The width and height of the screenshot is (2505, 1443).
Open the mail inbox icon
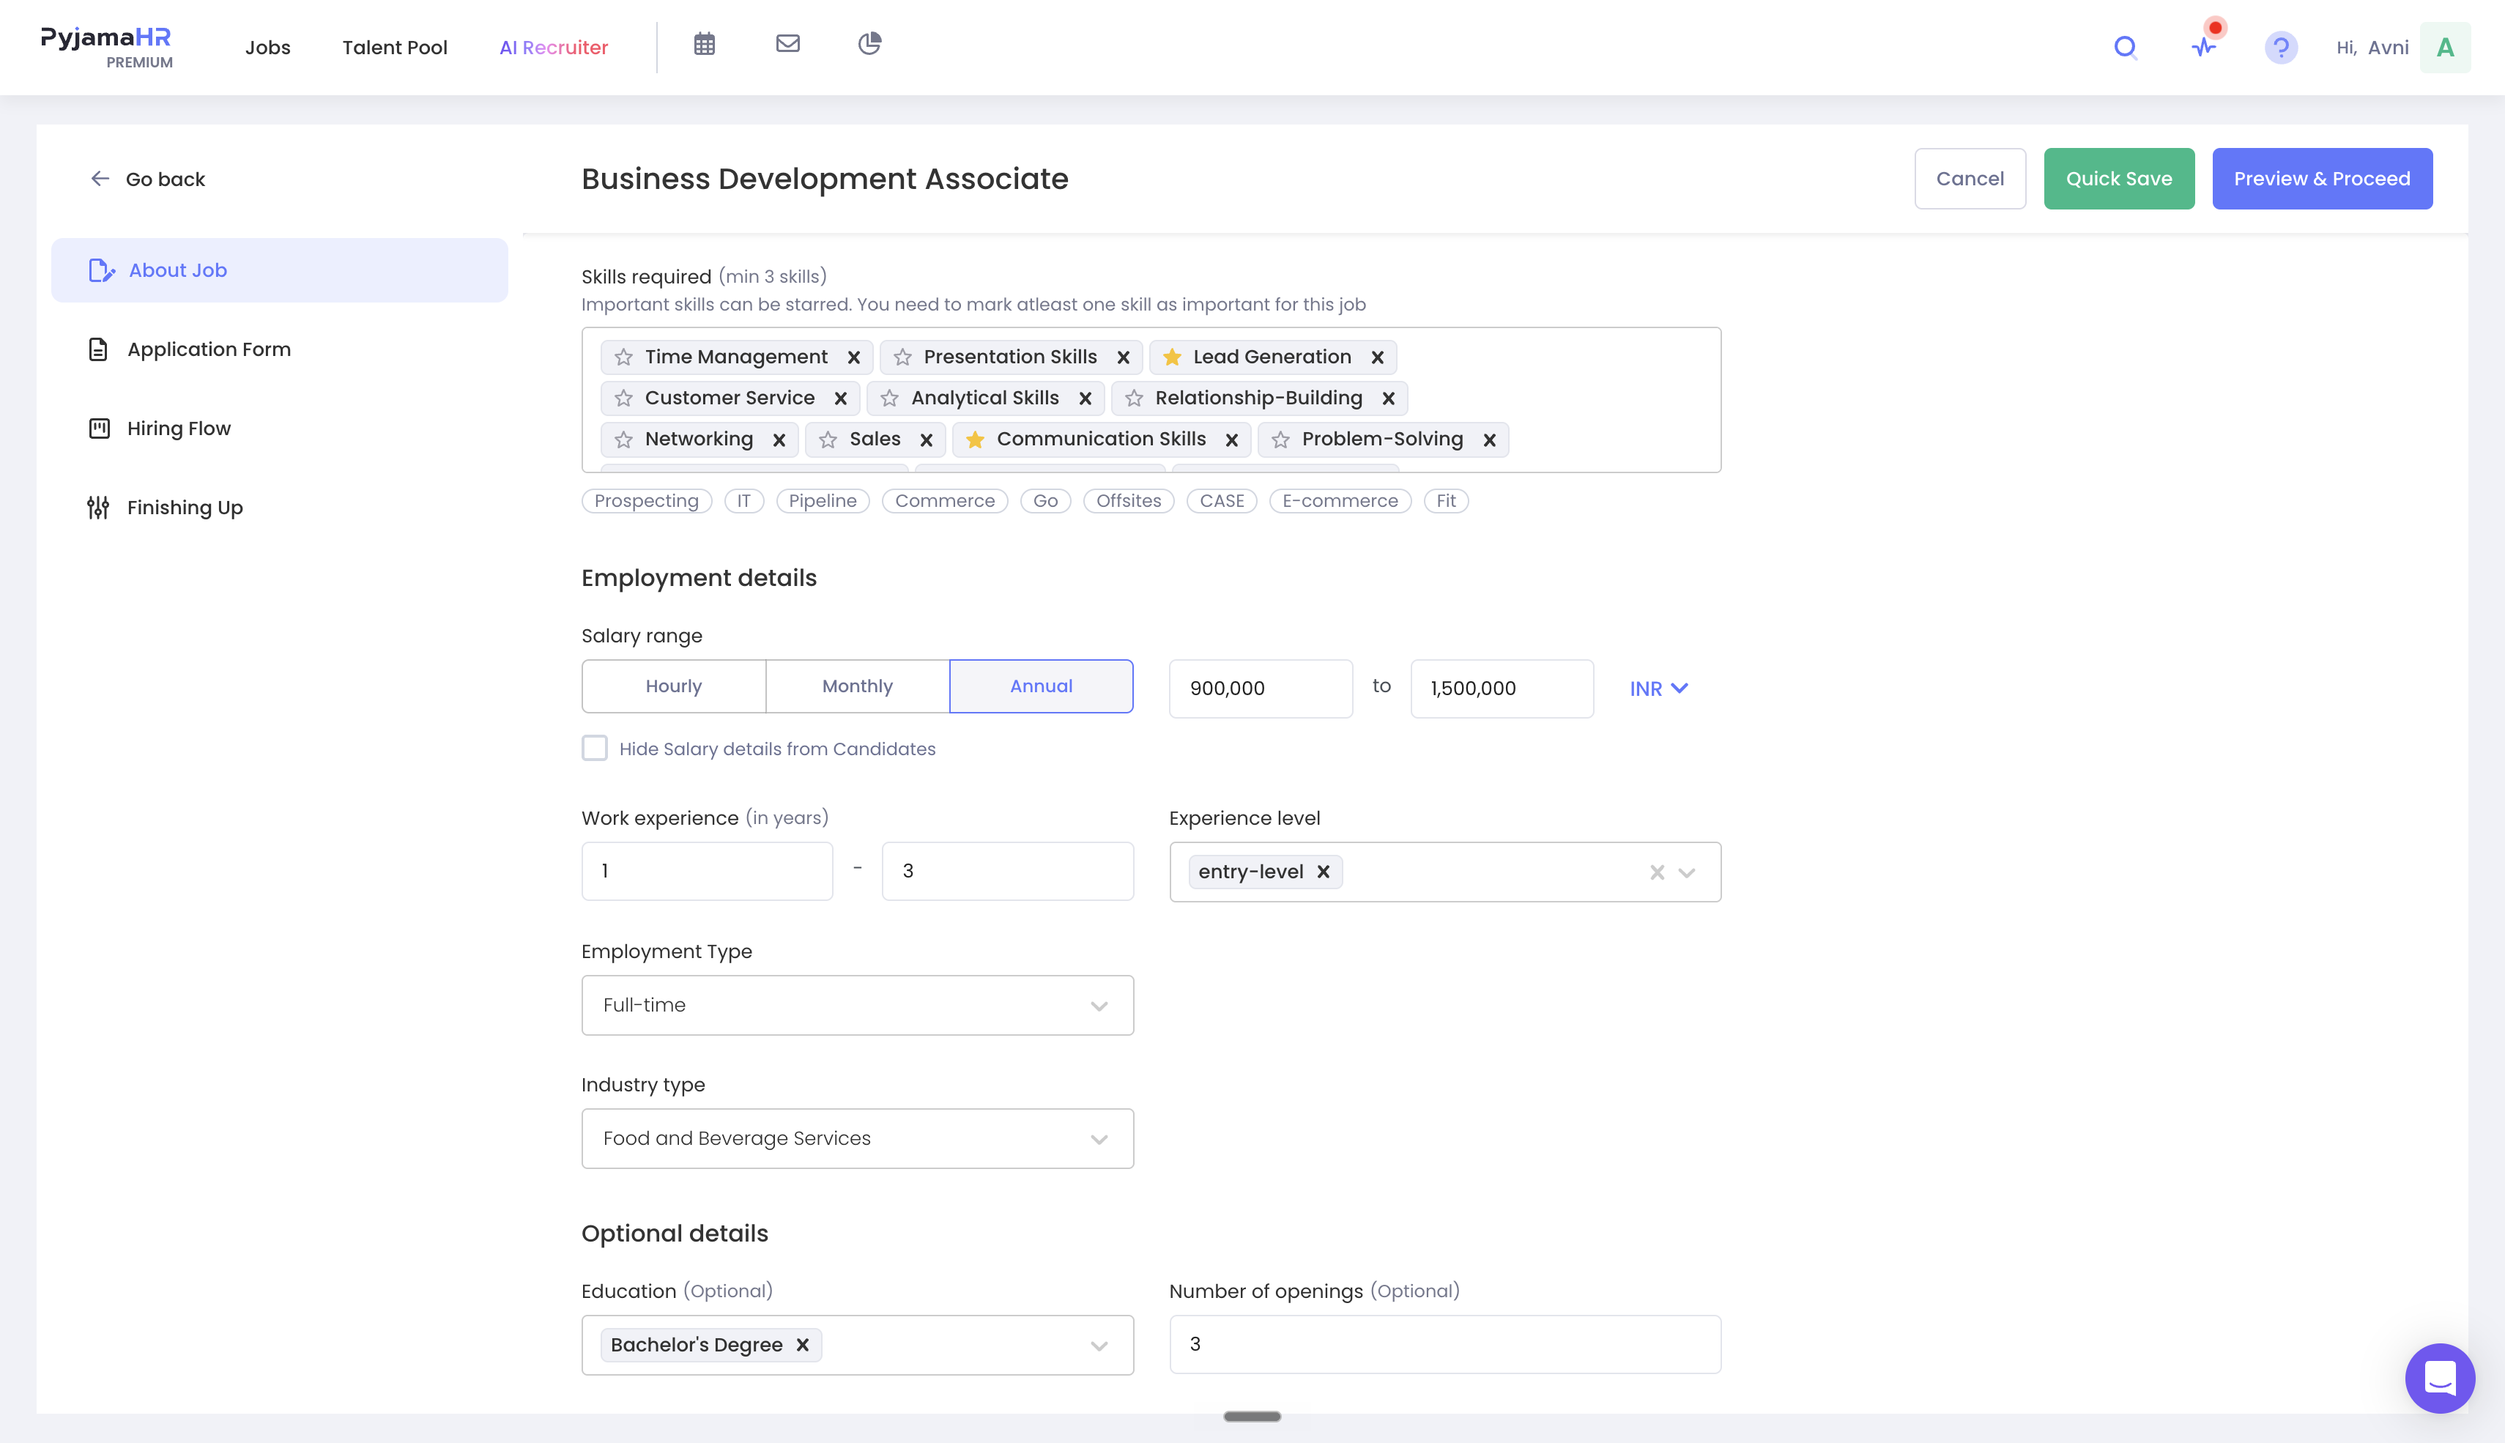pos(788,44)
